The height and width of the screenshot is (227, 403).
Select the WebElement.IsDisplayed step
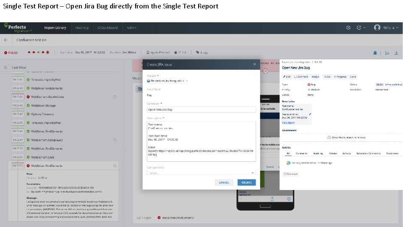tap(47, 140)
